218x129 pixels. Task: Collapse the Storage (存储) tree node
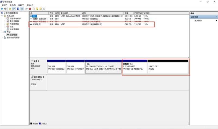click(2, 32)
